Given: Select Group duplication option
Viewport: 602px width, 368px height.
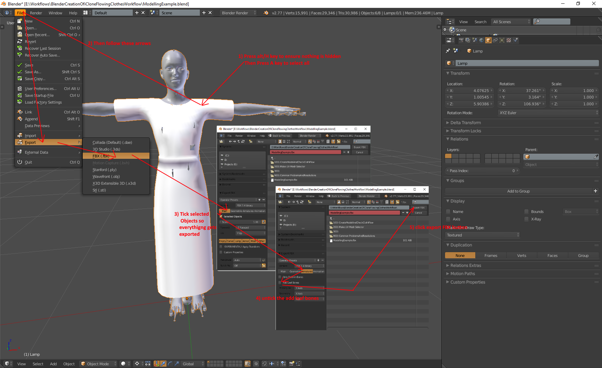Looking at the screenshot, I should point(583,256).
